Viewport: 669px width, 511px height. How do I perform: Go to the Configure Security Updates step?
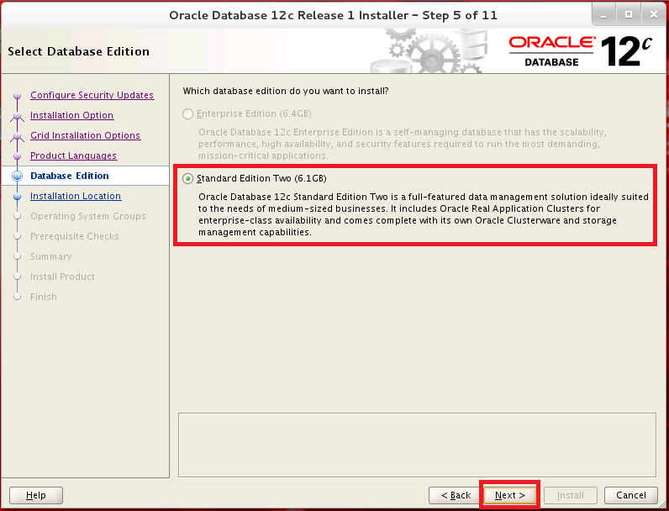[92, 95]
